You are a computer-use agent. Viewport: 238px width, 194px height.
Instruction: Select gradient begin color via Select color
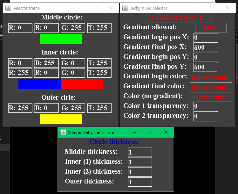211,77
